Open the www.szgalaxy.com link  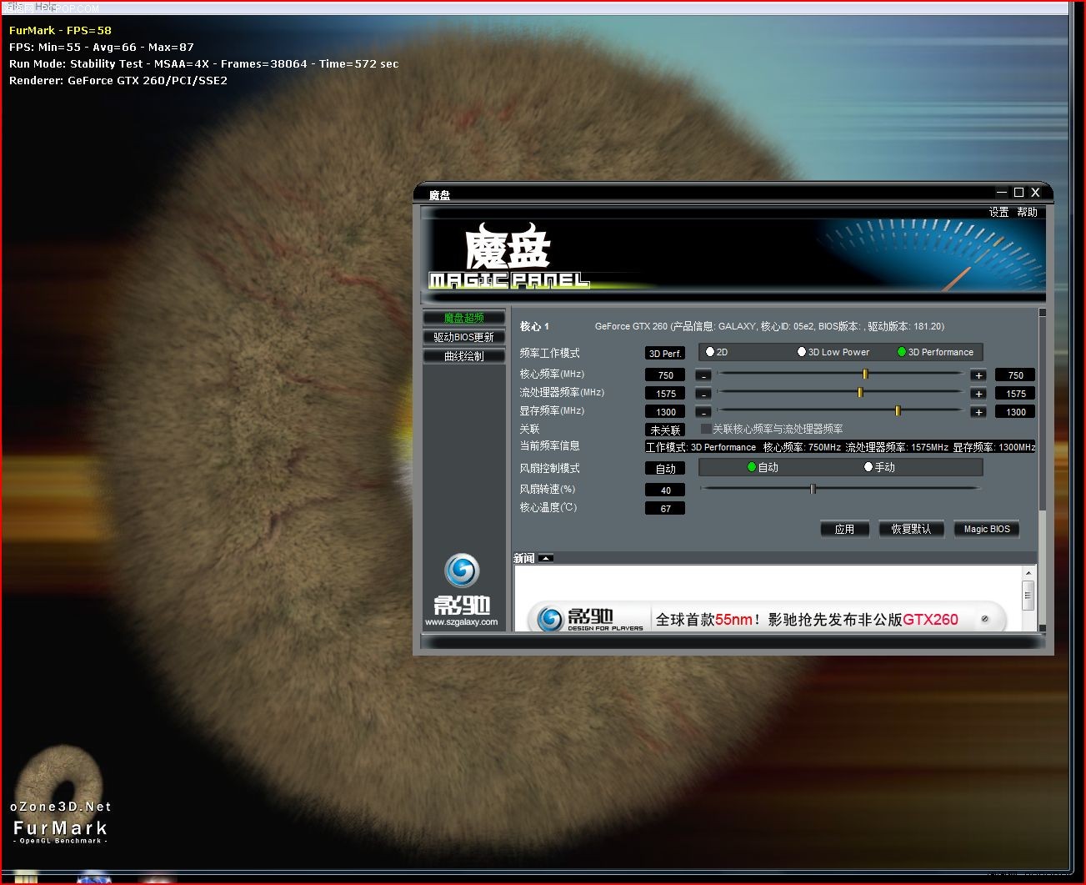tap(461, 621)
